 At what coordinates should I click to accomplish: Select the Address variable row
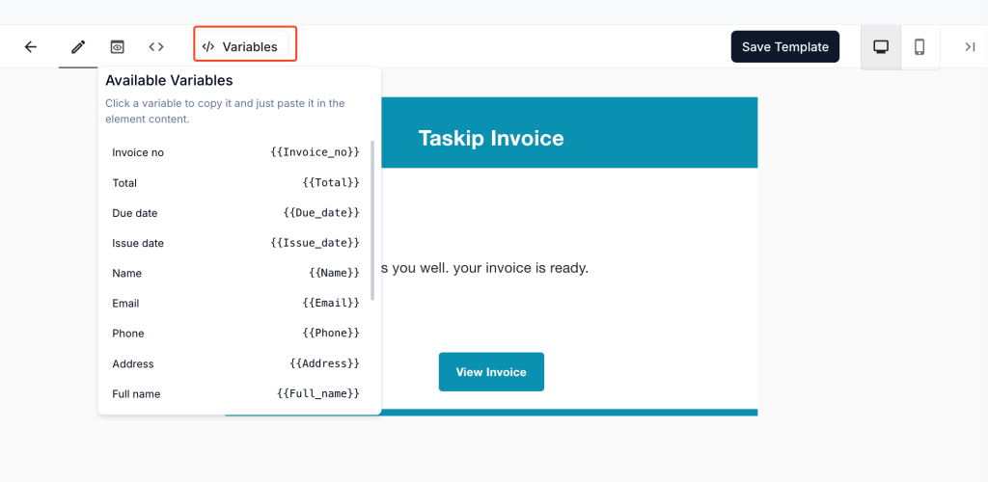[235, 364]
